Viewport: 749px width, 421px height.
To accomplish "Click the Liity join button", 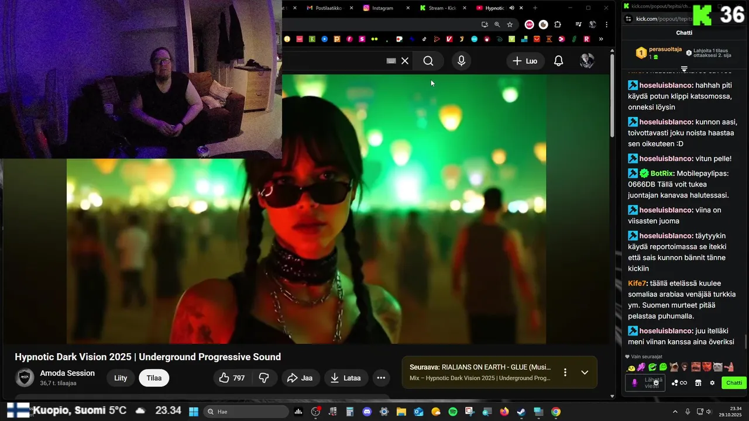I will tap(121, 378).
